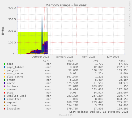Click the inactive max value 109.29G
Image resolution: width=132 pixels, height=118 pixels.
(x=123, y=109)
